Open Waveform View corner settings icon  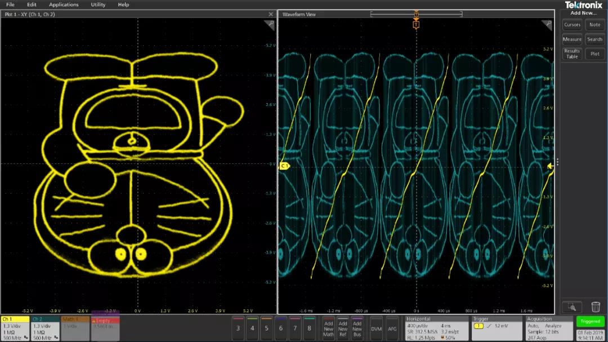(x=547, y=25)
